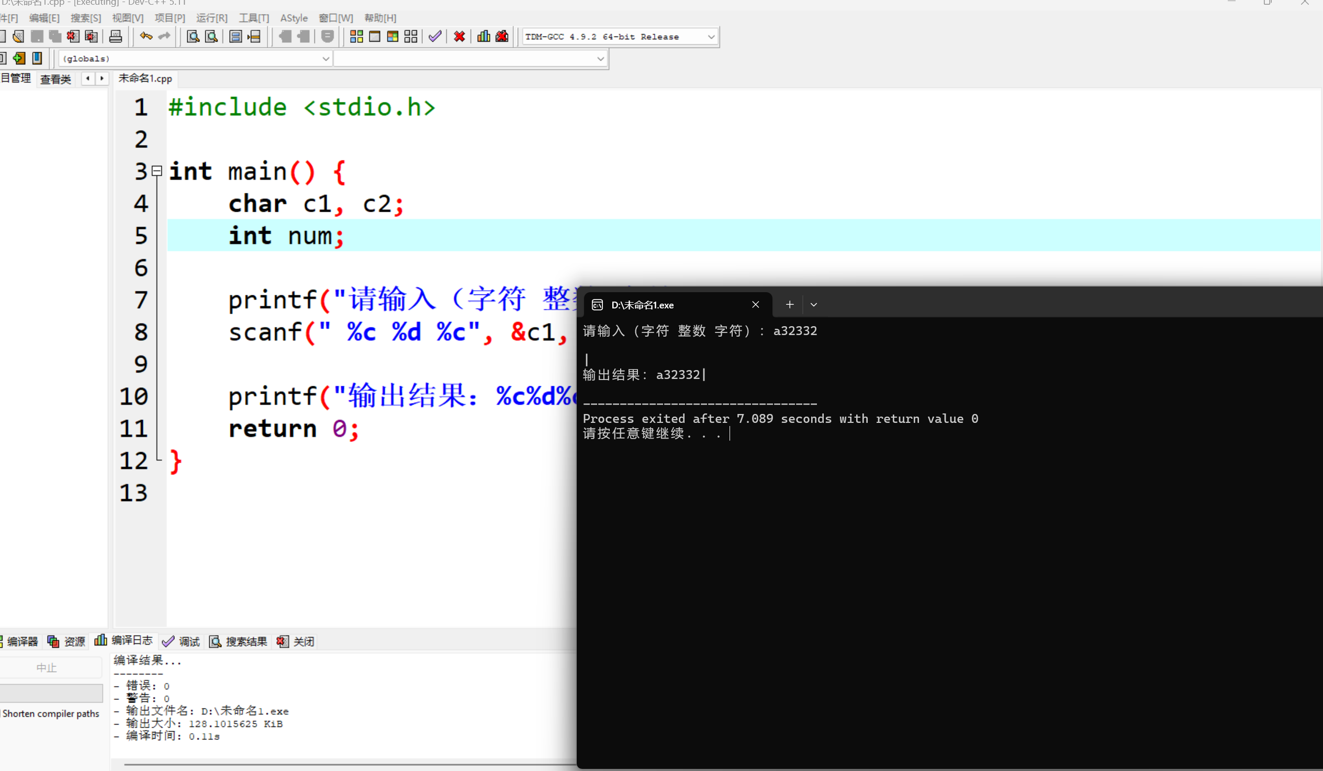Open the Print dialog with the printer icon
This screenshot has width=1323, height=771.
click(x=116, y=36)
